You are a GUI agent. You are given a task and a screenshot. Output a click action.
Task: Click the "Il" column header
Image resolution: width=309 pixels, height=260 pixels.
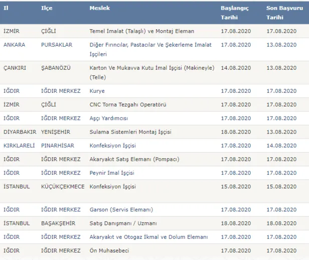click(6, 9)
